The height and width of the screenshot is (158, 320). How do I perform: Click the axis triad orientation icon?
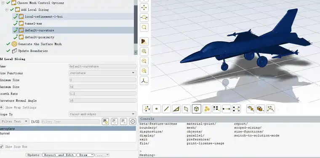coord(144,81)
